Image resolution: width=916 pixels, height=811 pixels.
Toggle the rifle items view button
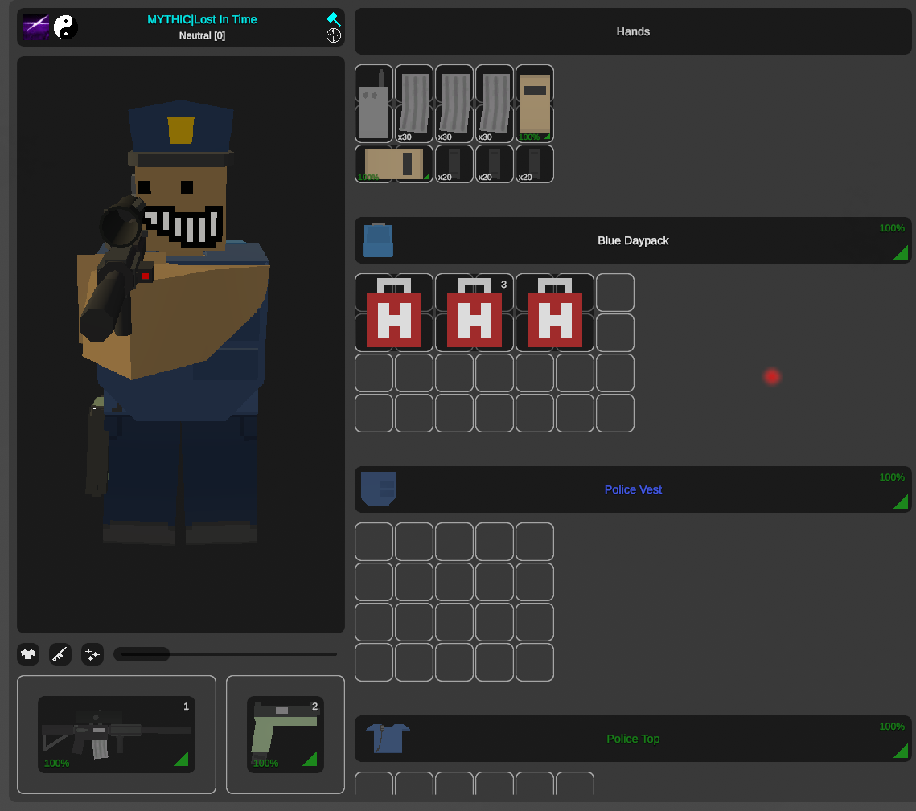(60, 654)
